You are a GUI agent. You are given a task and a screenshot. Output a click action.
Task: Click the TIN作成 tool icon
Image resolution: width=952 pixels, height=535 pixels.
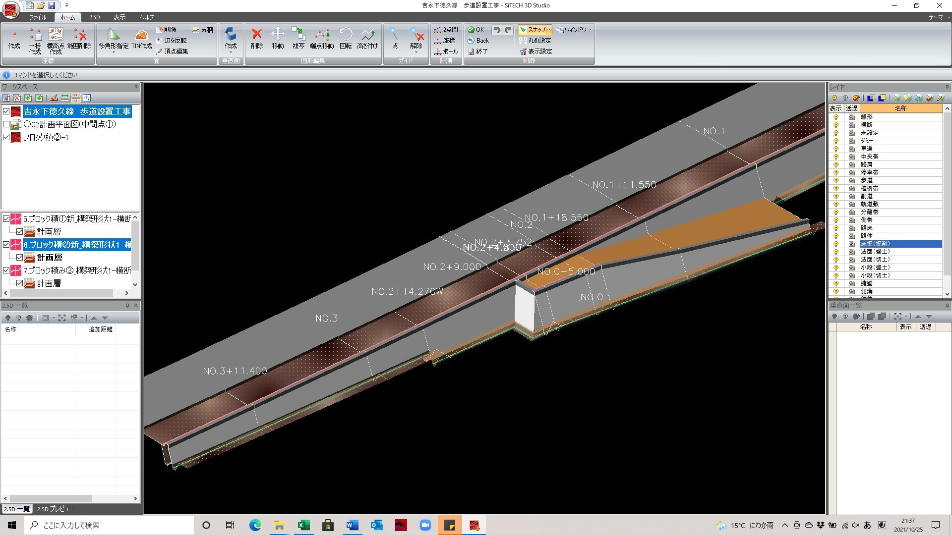(x=141, y=36)
